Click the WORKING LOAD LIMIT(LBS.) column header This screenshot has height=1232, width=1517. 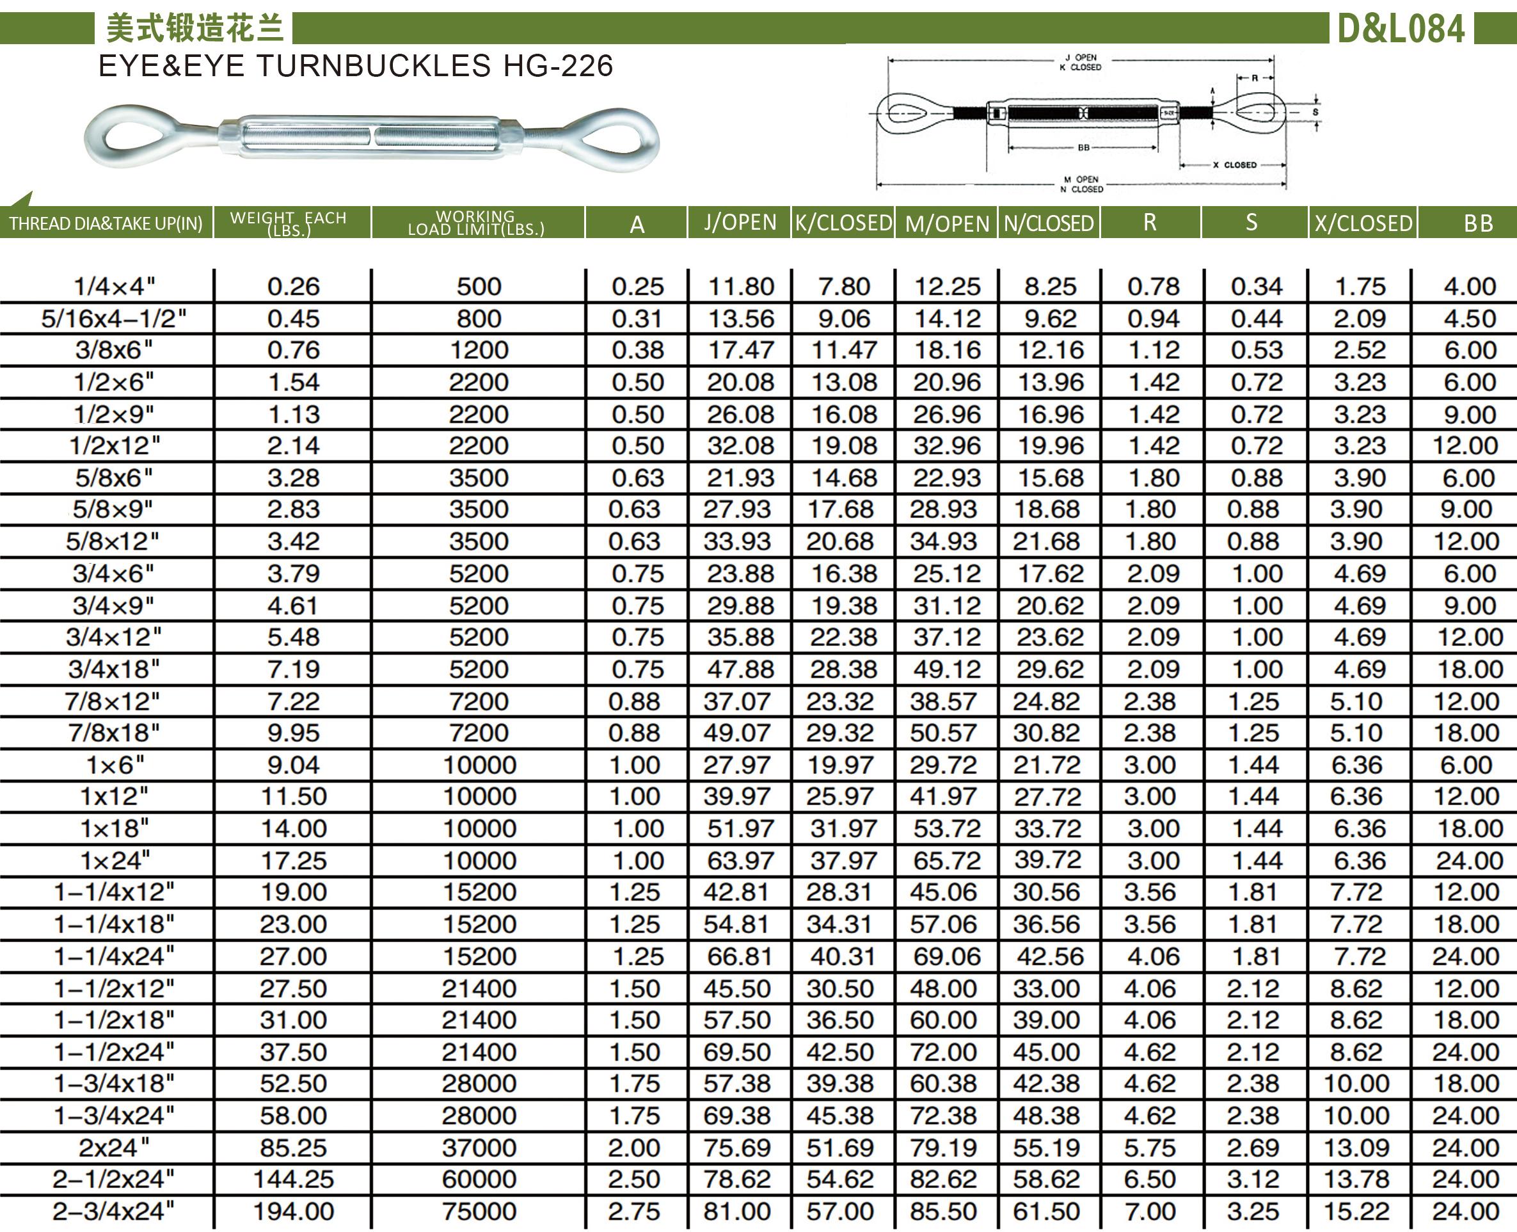tap(476, 223)
